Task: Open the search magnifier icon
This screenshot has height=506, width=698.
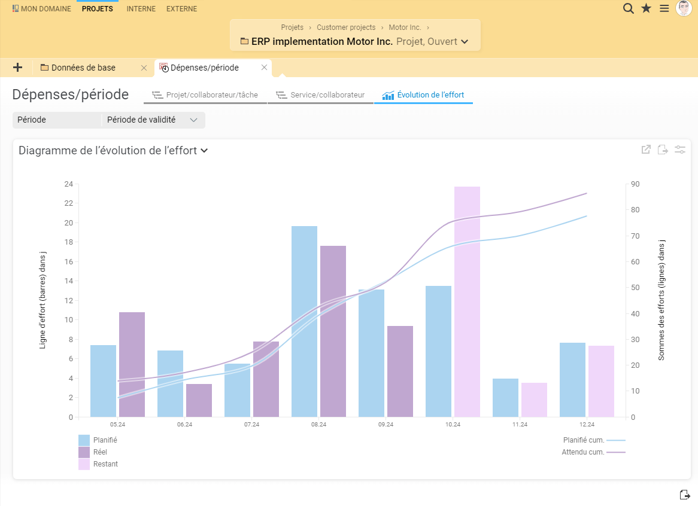Action: point(628,8)
